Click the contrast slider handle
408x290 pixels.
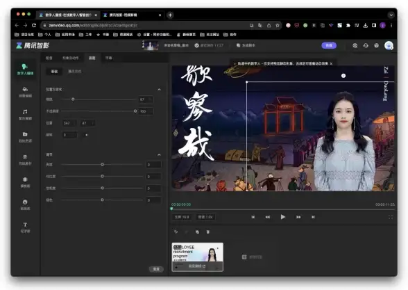[x=102, y=177]
